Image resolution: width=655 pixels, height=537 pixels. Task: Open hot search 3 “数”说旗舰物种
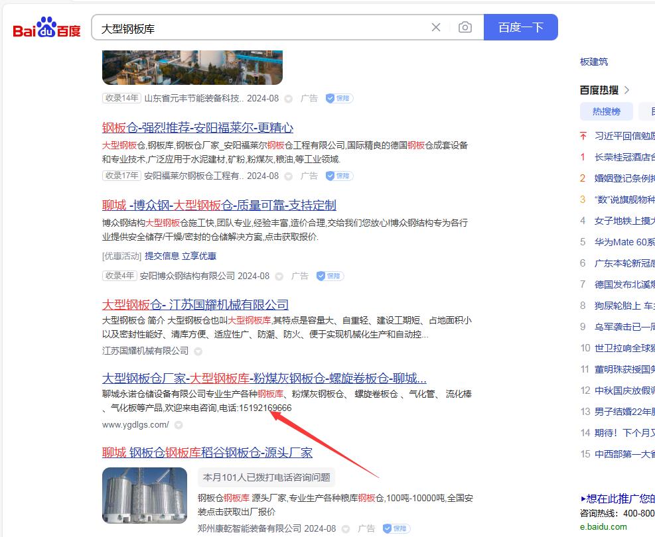pyautogui.click(x=624, y=200)
